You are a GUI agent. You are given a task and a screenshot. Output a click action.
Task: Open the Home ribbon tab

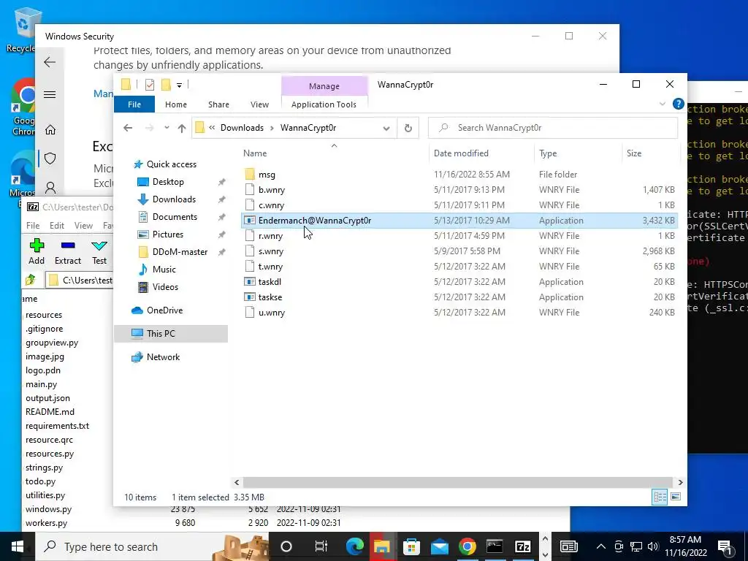[x=176, y=104]
